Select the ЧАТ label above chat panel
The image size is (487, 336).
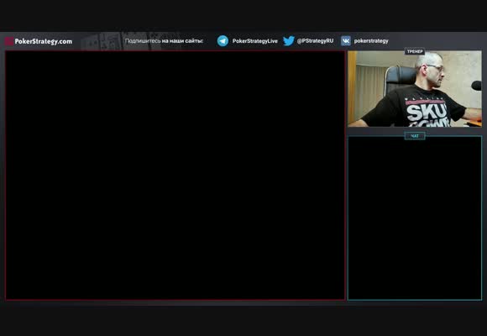pos(415,136)
